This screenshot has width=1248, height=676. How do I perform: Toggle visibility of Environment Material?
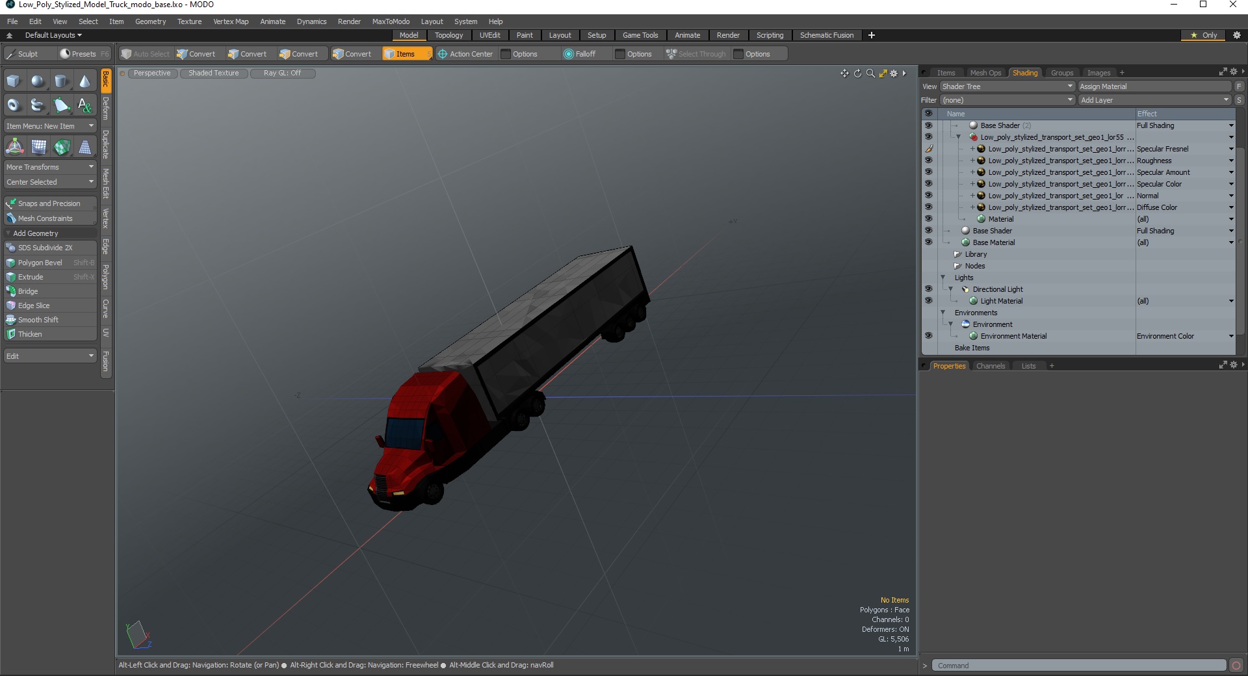(x=928, y=336)
